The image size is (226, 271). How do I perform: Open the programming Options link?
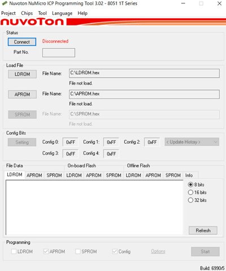tap(158, 251)
